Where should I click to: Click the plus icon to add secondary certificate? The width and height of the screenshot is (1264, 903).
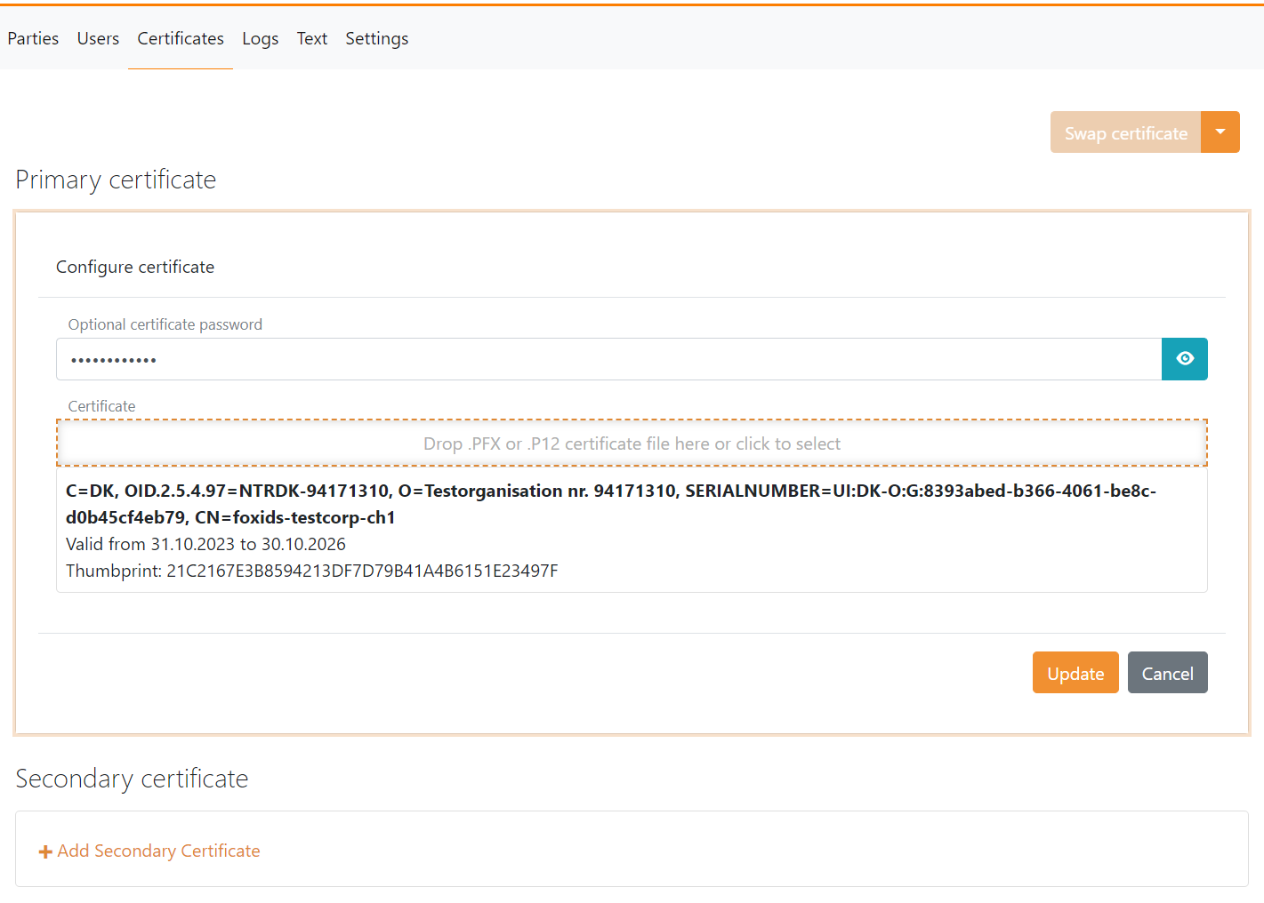tap(44, 851)
